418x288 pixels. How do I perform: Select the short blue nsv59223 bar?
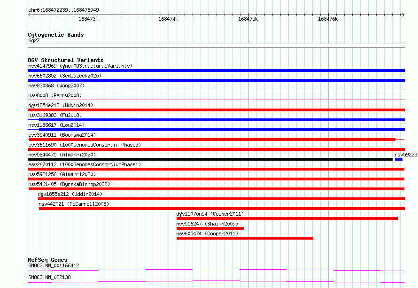coord(399,159)
